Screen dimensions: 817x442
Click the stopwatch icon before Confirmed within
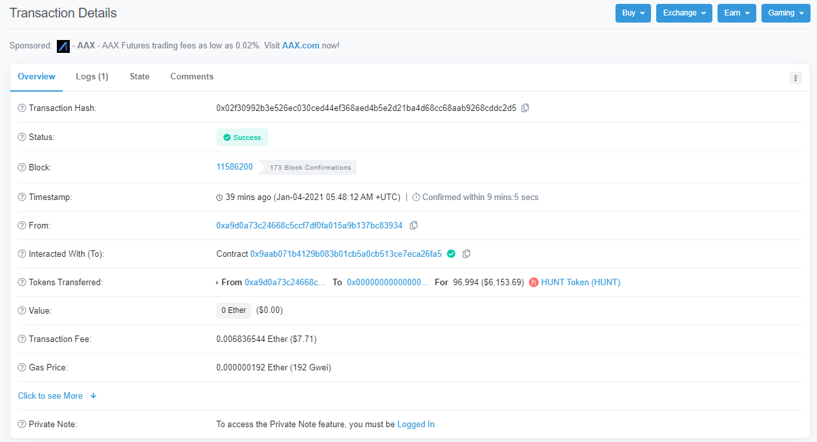click(x=416, y=197)
